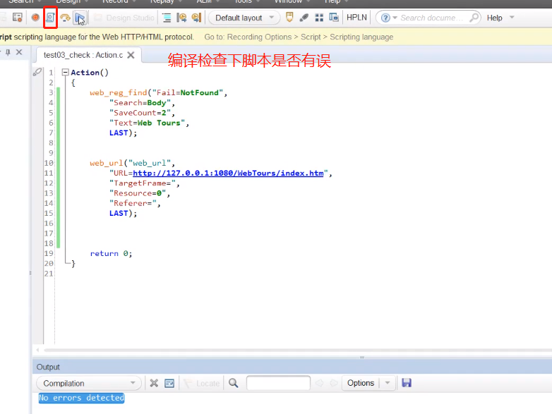552x414 pixels.
Task: Click the red Record button in toolbar
Action: click(35, 17)
